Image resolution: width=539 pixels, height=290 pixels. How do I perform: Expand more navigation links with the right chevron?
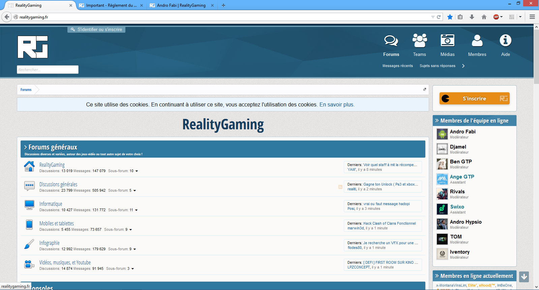pyautogui.click(x=463, y=66)
